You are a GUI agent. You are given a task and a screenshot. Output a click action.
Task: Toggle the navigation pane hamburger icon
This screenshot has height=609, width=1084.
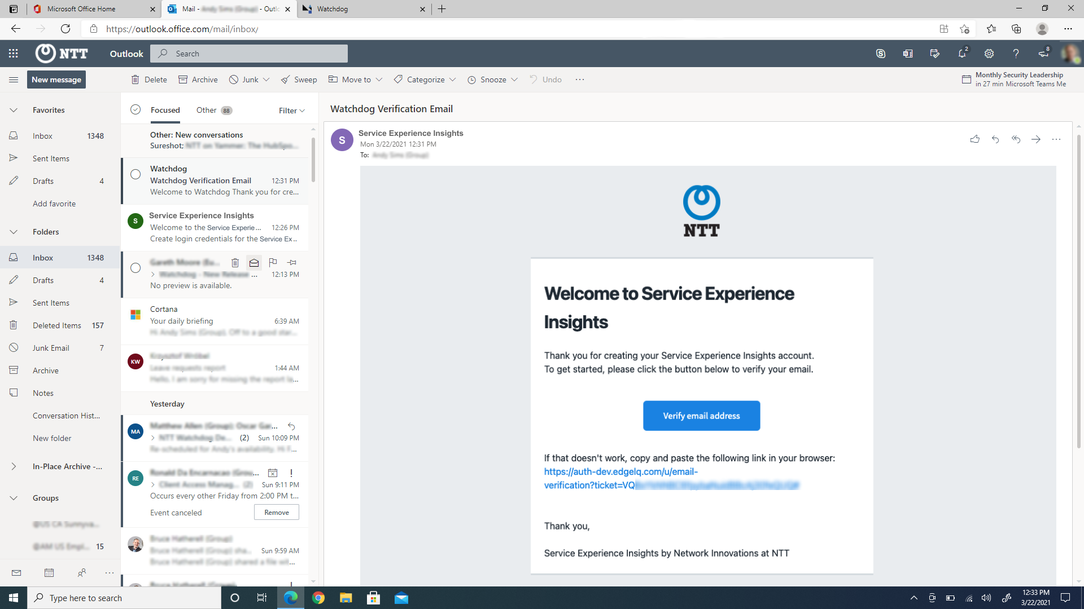point(14,80)
